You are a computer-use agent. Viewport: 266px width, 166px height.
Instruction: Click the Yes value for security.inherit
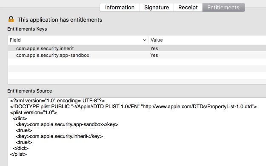point(154,48)
